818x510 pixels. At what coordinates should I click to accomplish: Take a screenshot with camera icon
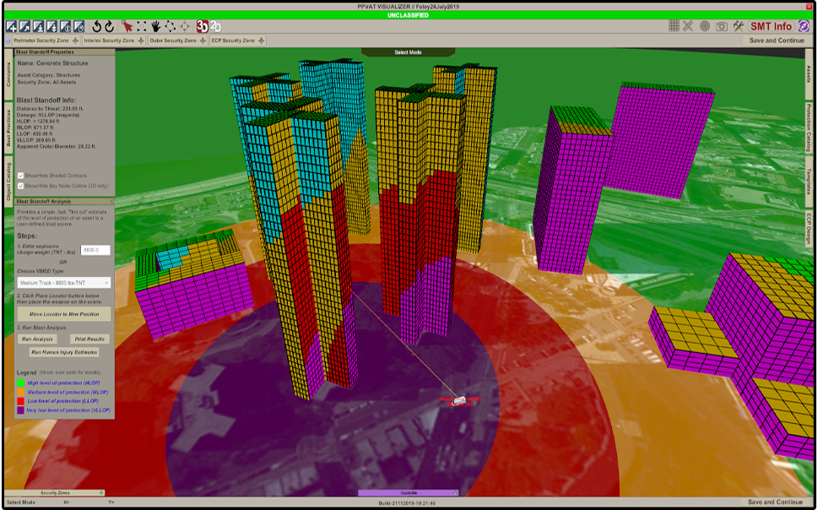point(722,26)
